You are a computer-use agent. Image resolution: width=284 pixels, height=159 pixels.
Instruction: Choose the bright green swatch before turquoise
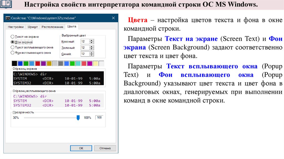(x=72, y=63)
